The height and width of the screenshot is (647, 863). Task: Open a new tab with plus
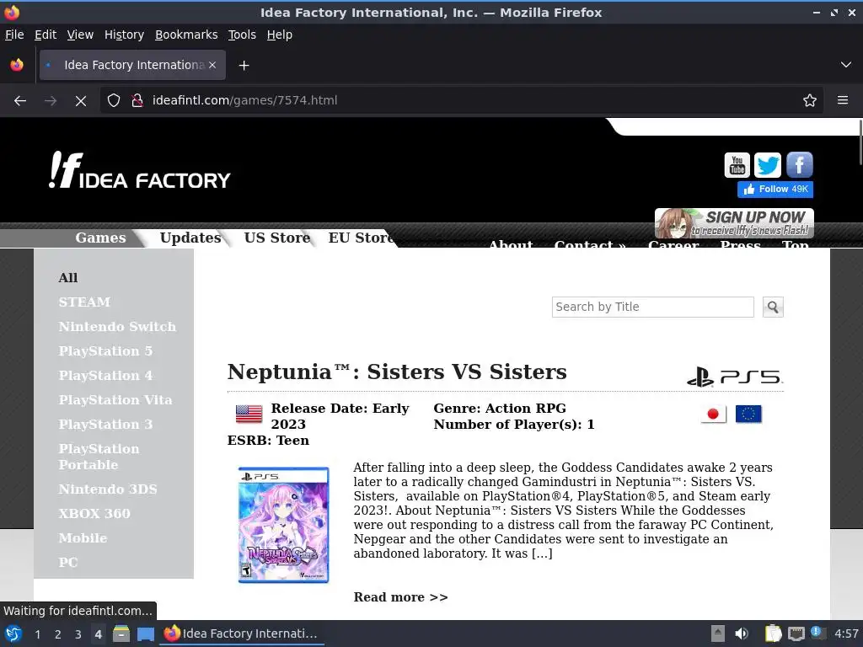tap(244, 66)
